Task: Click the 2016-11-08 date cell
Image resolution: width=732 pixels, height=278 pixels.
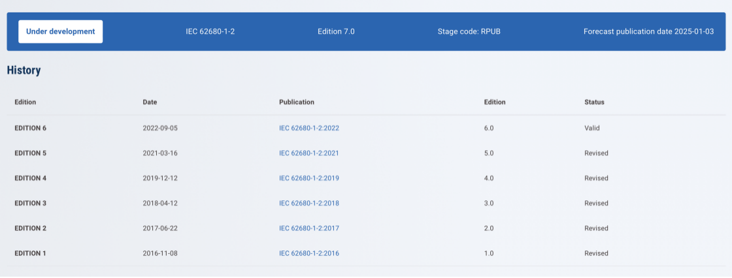Action: coord(160,253)
